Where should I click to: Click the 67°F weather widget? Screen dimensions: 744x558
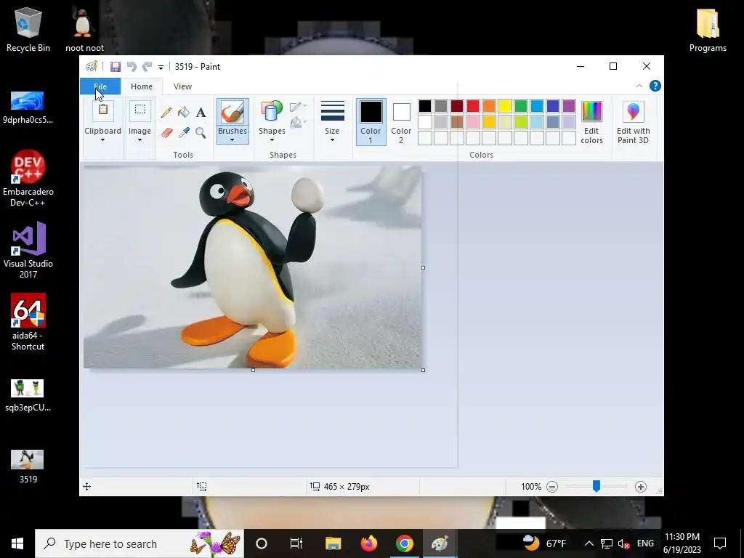(x=543, y=543)
